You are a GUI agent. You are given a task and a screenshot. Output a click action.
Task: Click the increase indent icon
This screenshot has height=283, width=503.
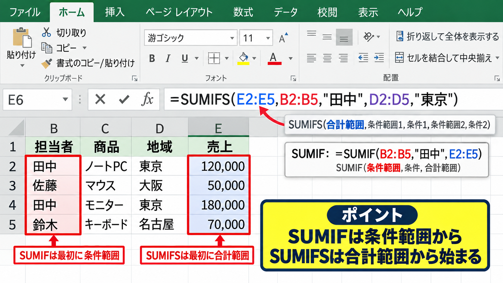pos(379,57)
